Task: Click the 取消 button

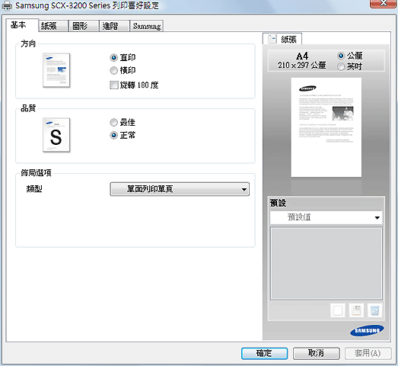Action: (x=317, y=353)
